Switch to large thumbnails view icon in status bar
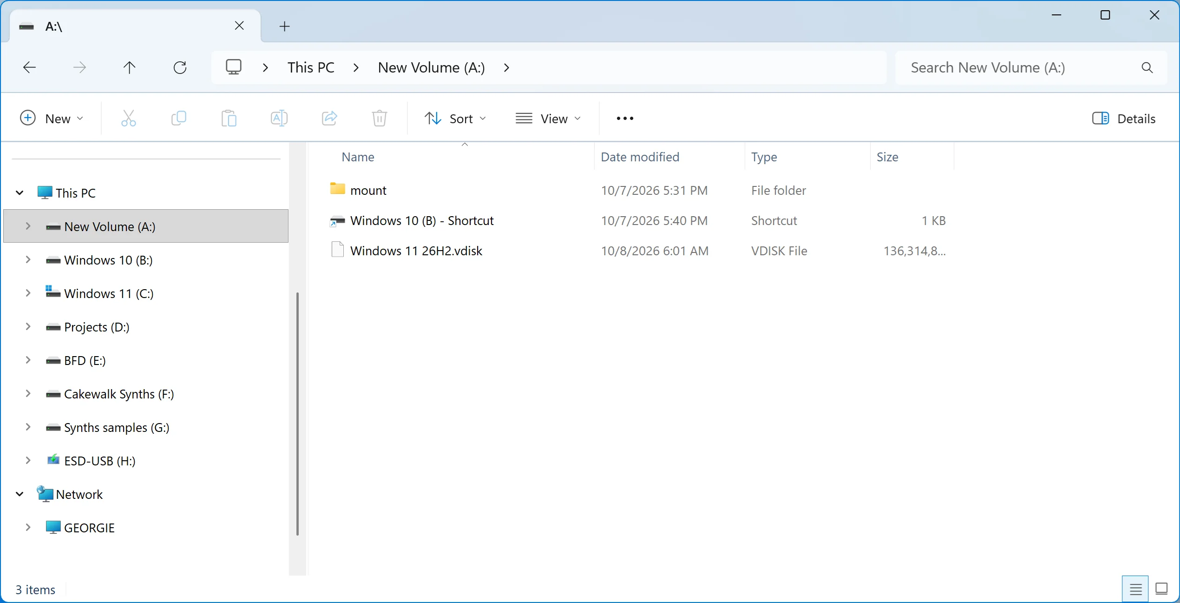 1161,589
